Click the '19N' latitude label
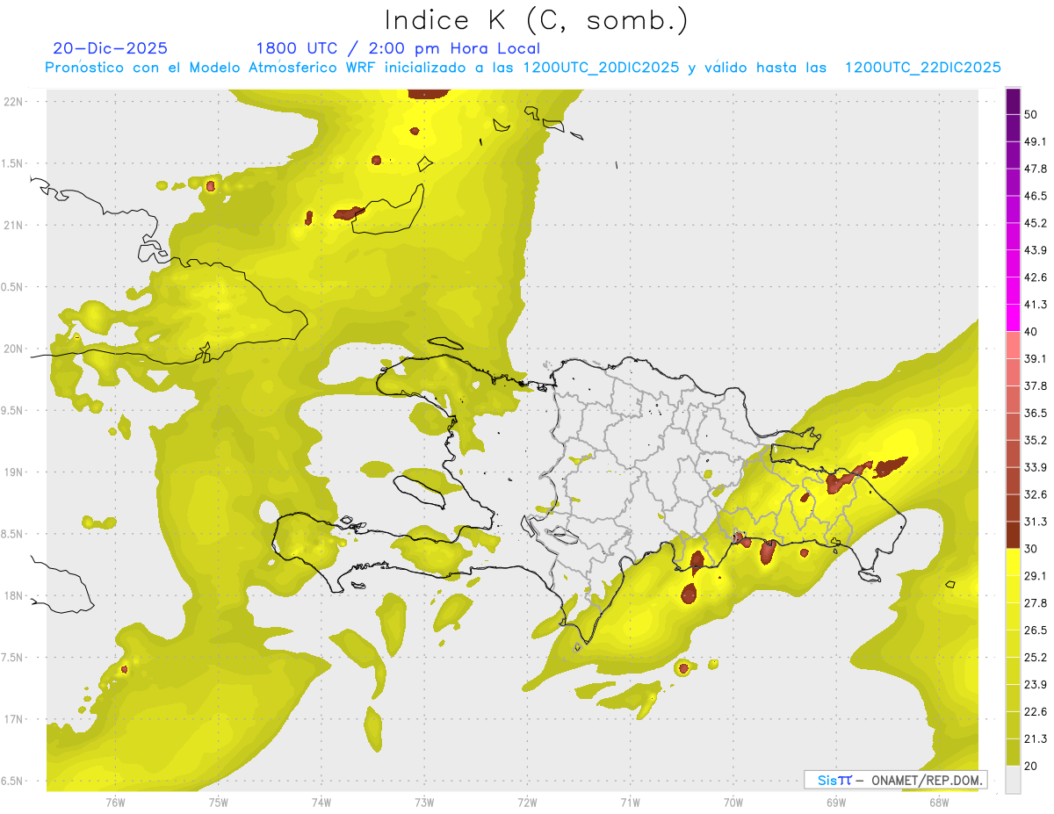1054x814 pixels. pyautogui.click(x=13, y=472)
